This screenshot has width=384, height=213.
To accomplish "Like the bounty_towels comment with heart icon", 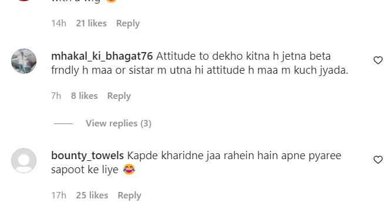I will [378, 160].
